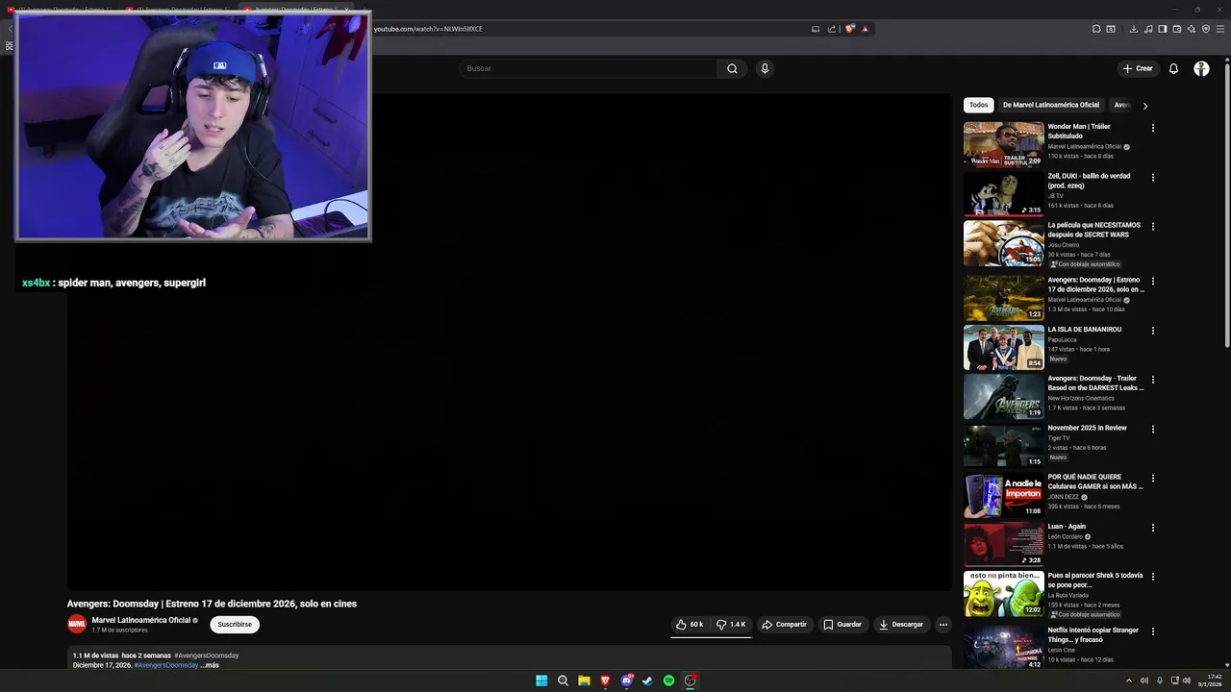Image resolution: width=1231 pixels, height=692 pixels.
Task: Open media control music note icon
Action: [x=1148, y=29]
